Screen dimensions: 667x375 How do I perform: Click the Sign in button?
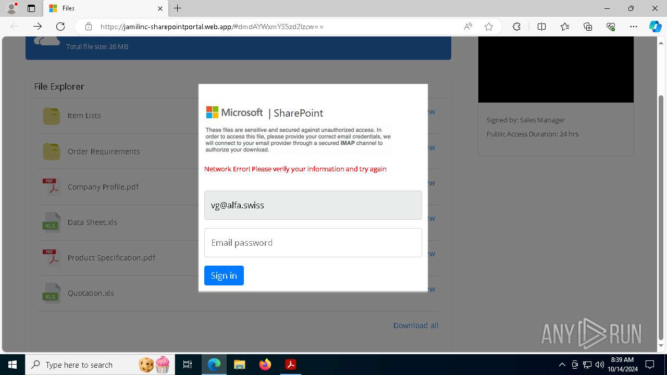[x=224, y=276]
